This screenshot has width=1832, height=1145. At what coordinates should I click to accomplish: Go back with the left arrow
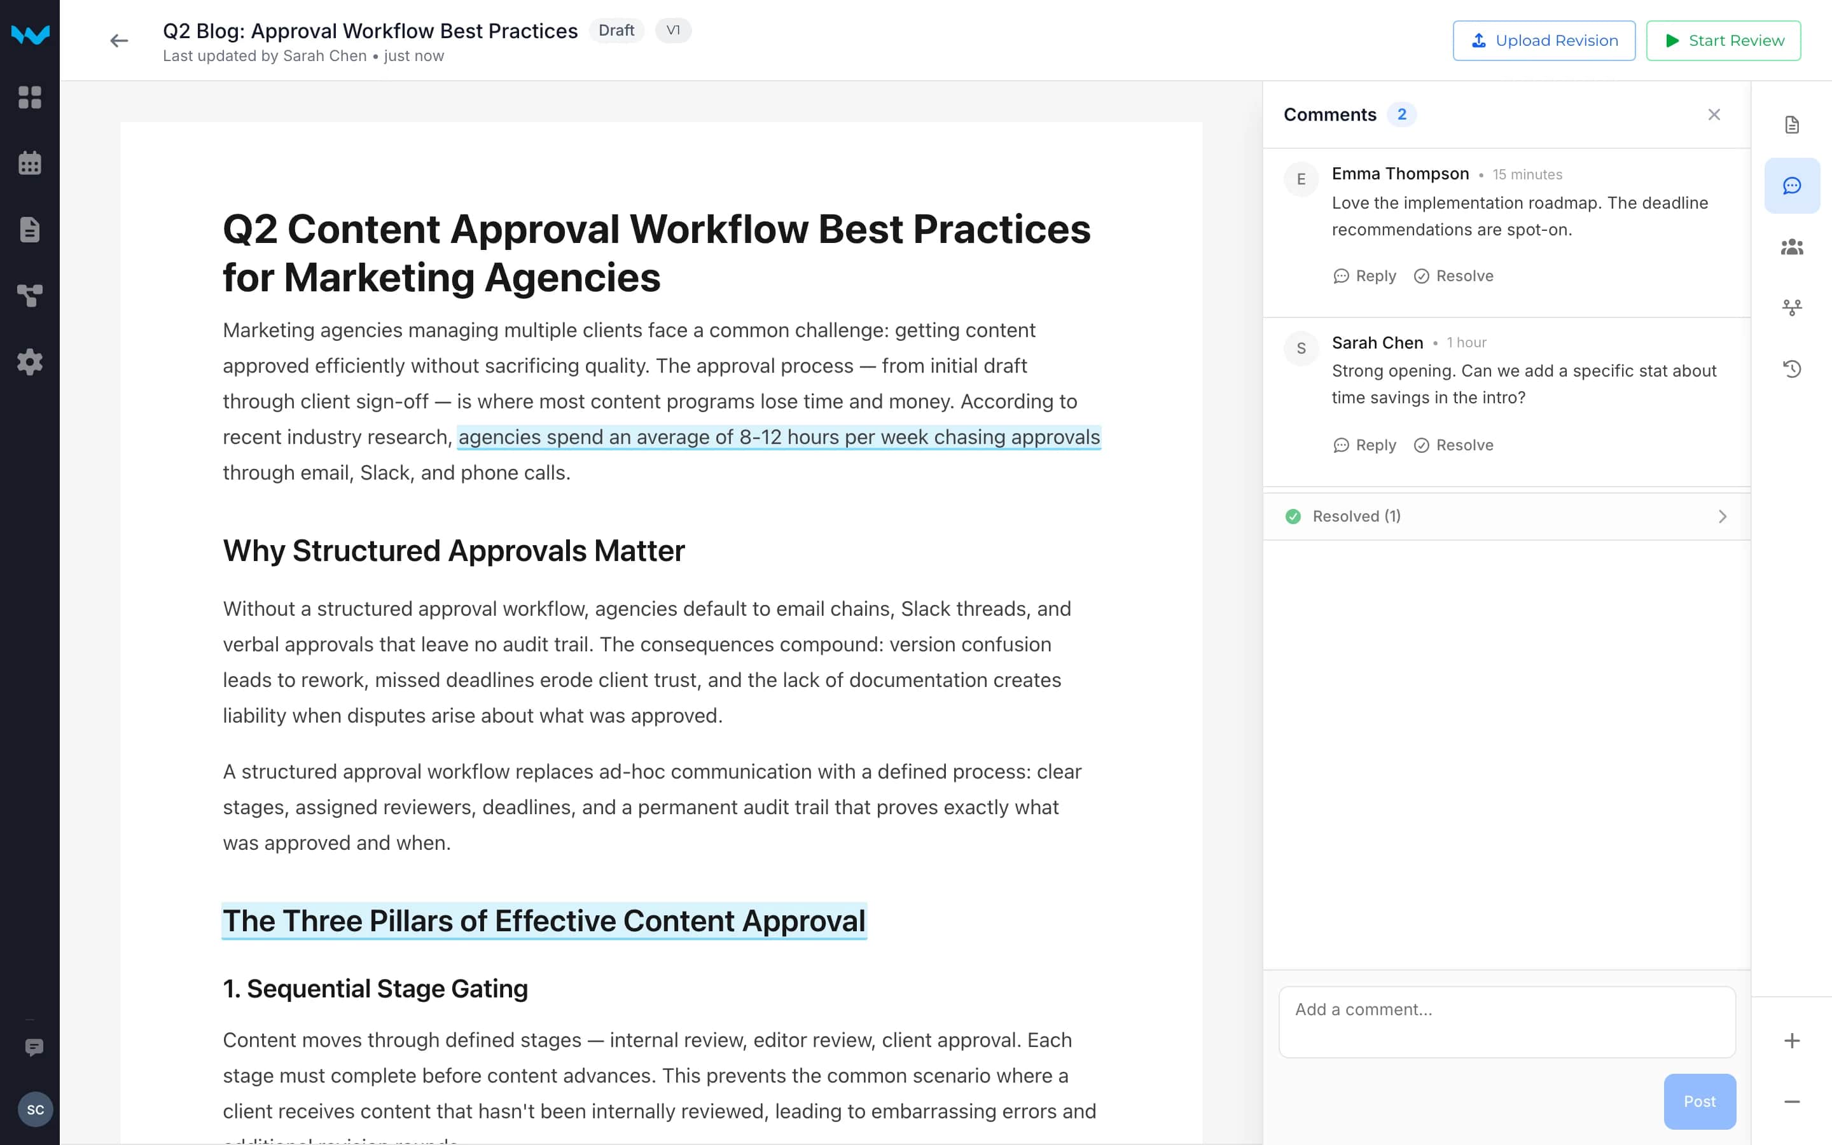point(119,41)
